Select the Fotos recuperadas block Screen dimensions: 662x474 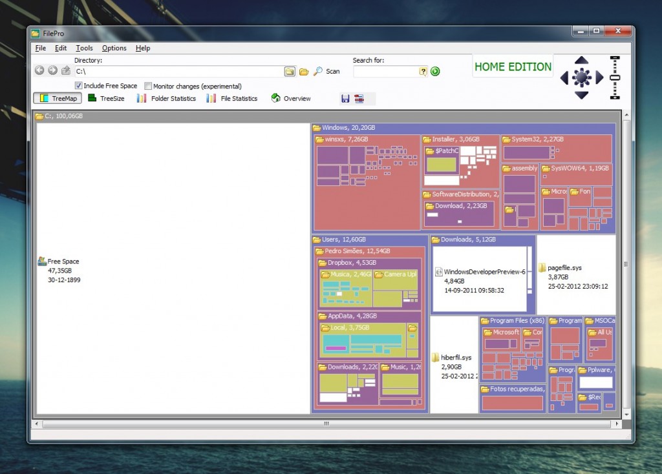click(x=513, y=398)
